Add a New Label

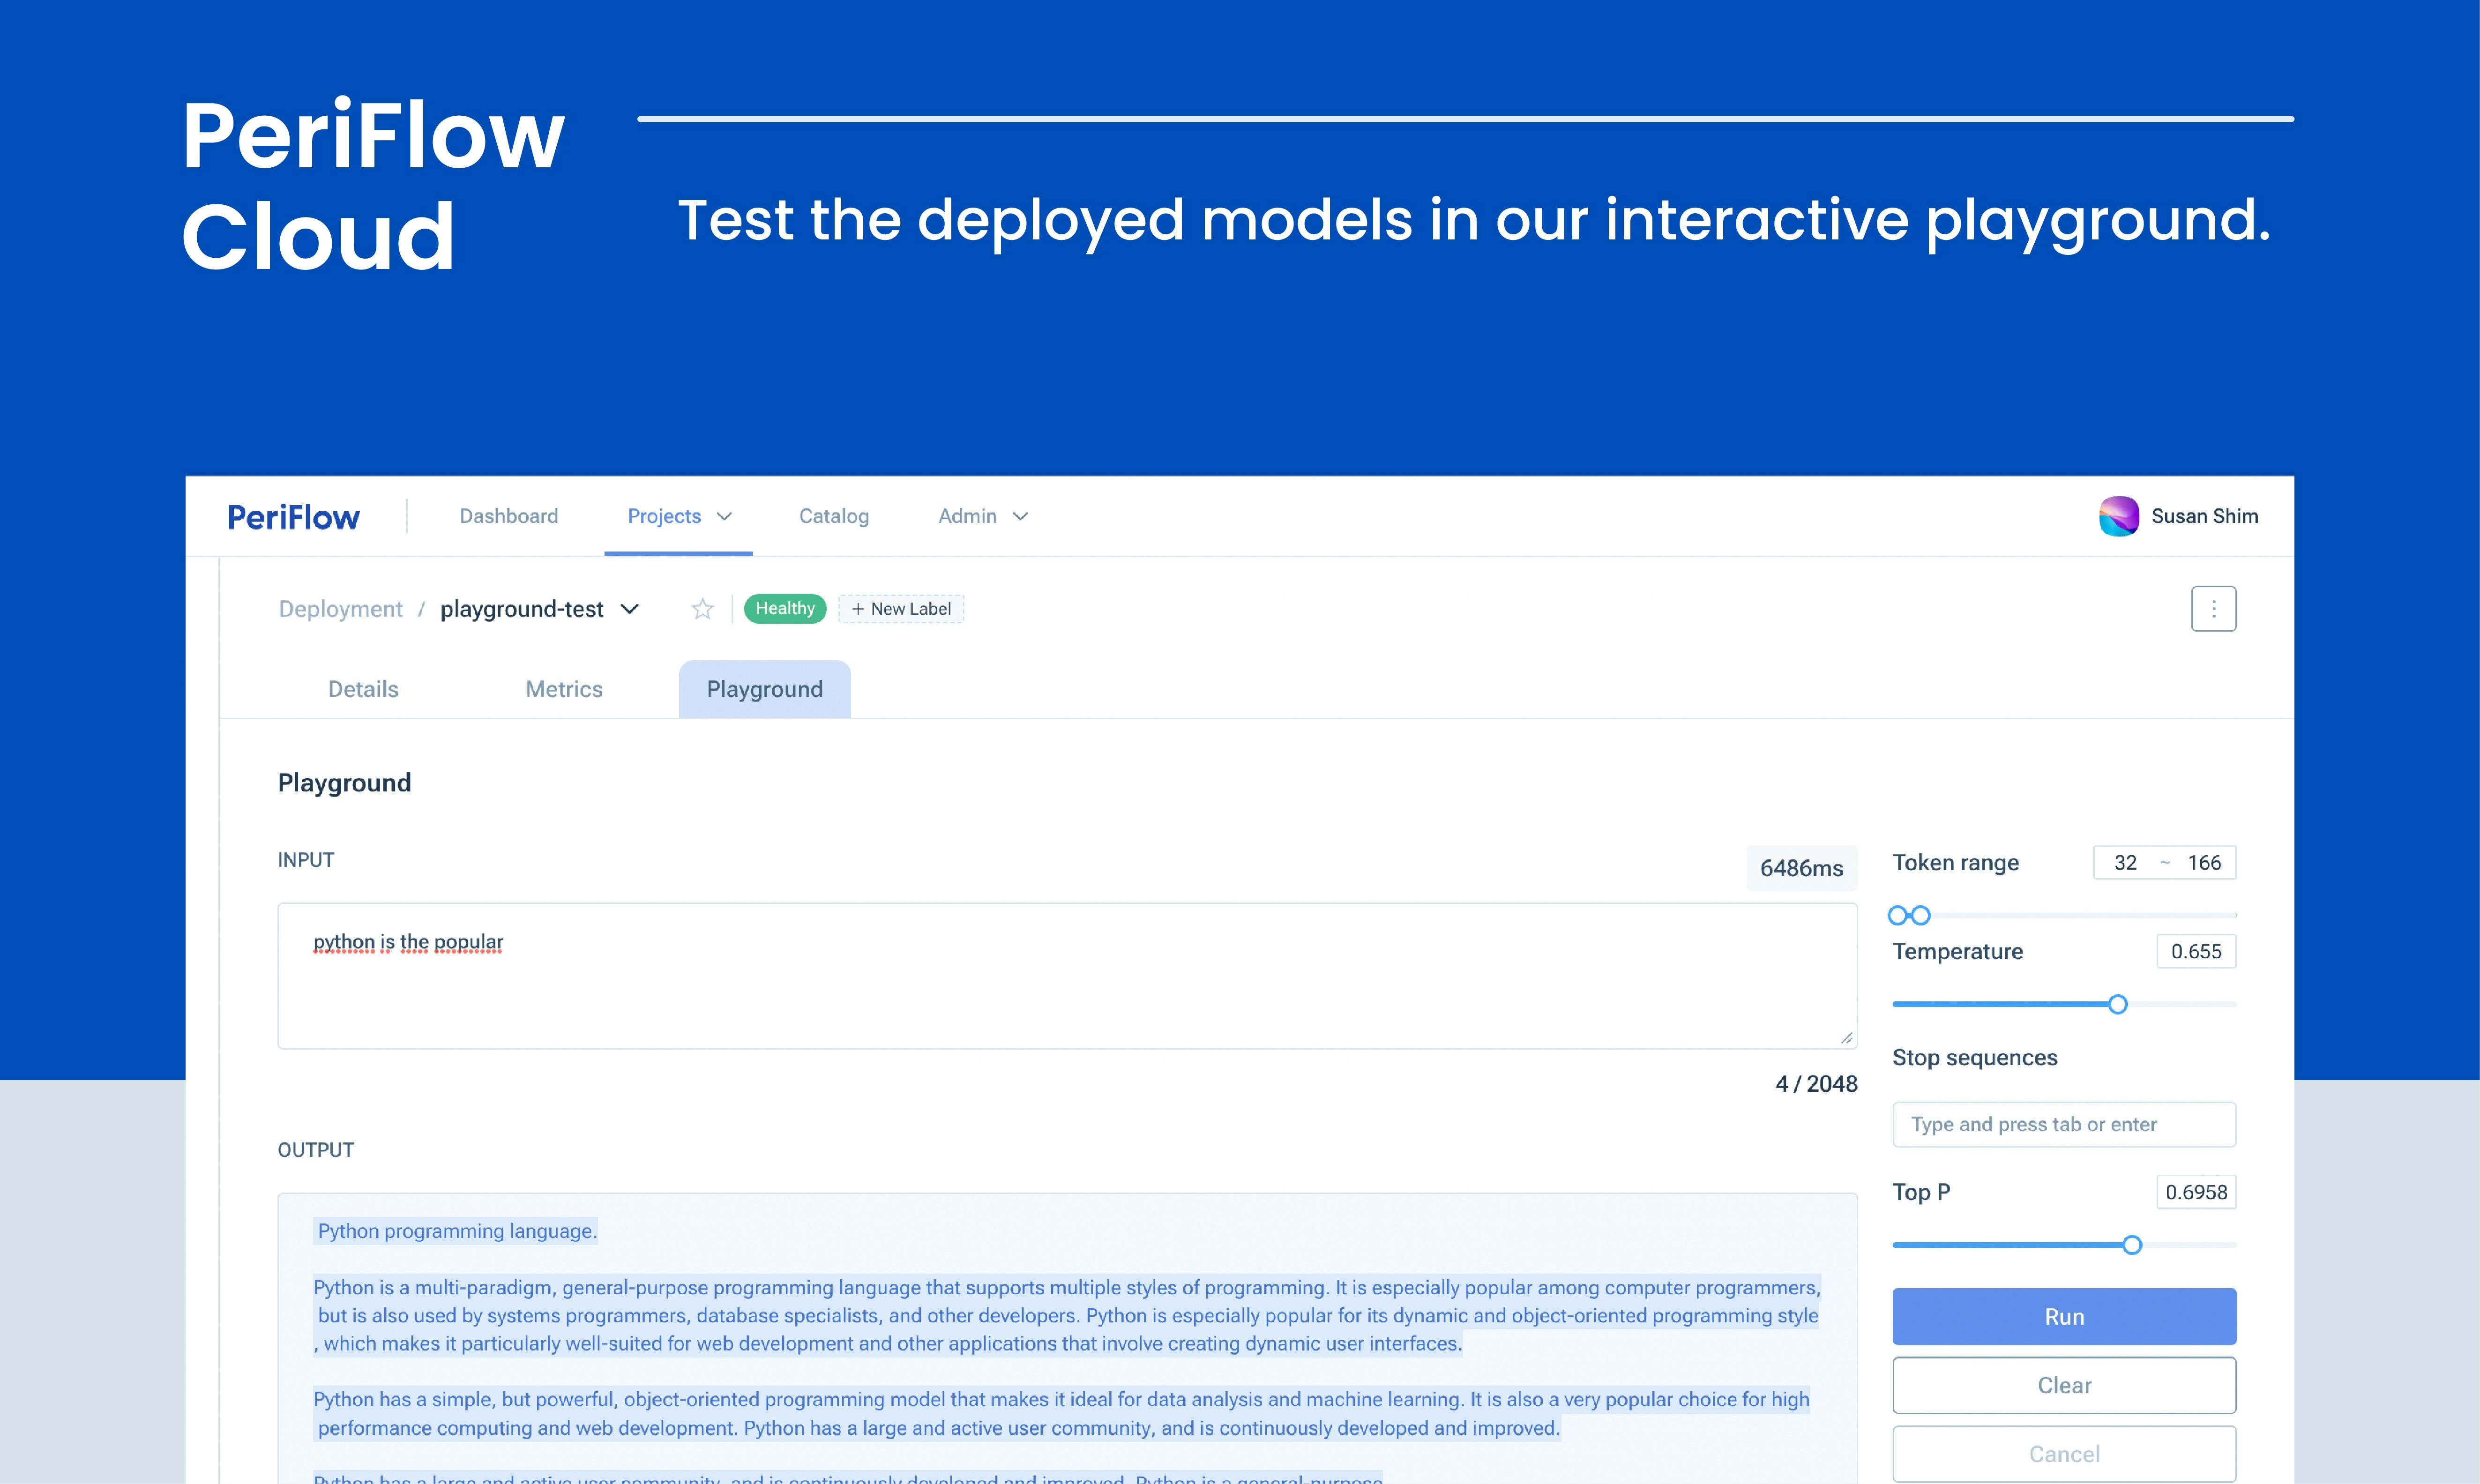[901, 609]
